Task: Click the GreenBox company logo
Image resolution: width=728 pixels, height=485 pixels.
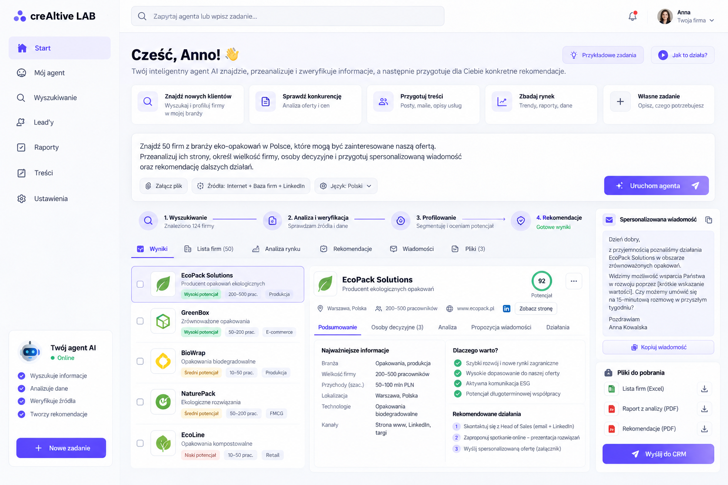Action: point(163,321)
